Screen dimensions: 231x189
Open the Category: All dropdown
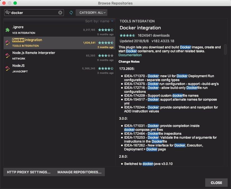(91, 13)
